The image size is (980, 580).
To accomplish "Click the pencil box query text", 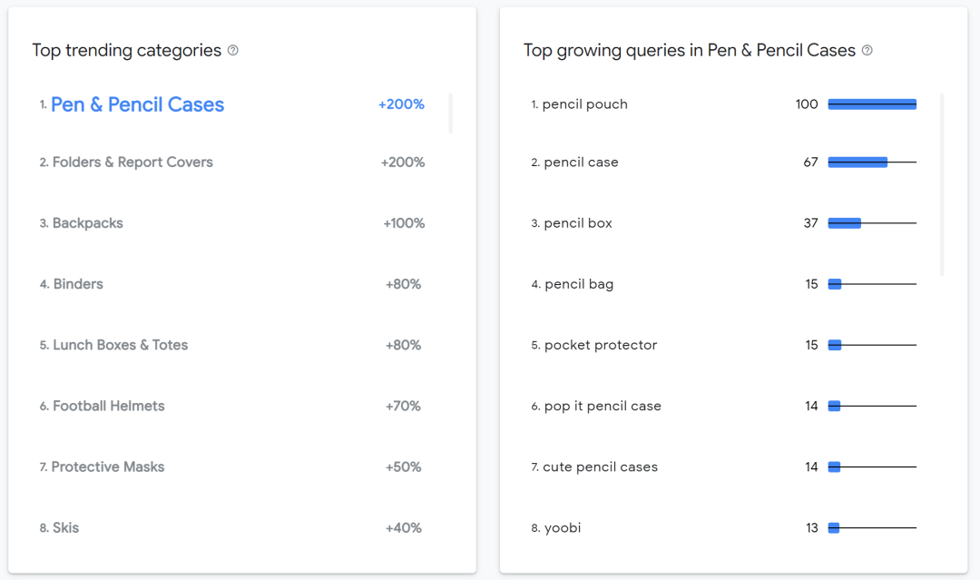I will (578, 223).
